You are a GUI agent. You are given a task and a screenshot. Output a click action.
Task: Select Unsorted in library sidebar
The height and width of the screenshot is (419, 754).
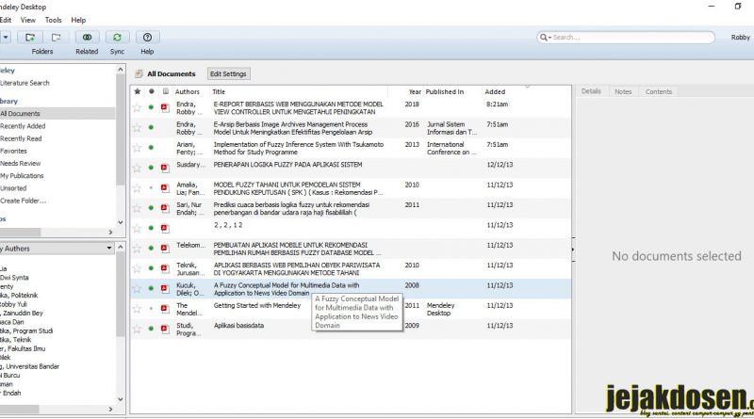(13, 188)
